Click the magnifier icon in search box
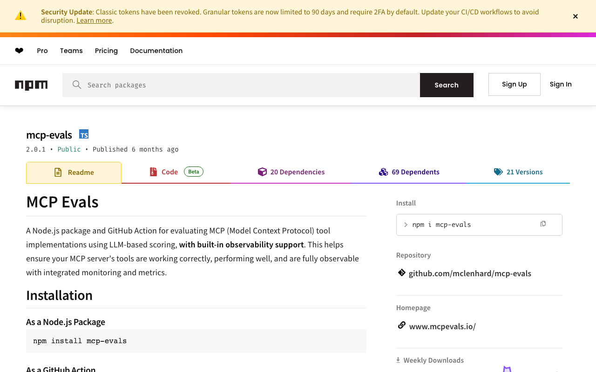Screen dimensions: 596x372 point(77,85)
